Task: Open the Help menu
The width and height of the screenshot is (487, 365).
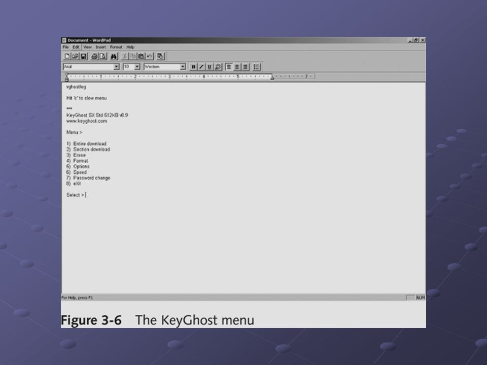Action: click(x=130, y=47)
